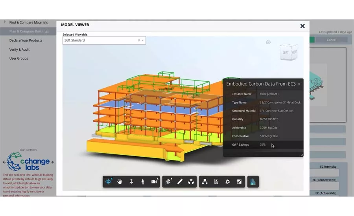
Task: Click the Home view icon
Action: (268, 42)
